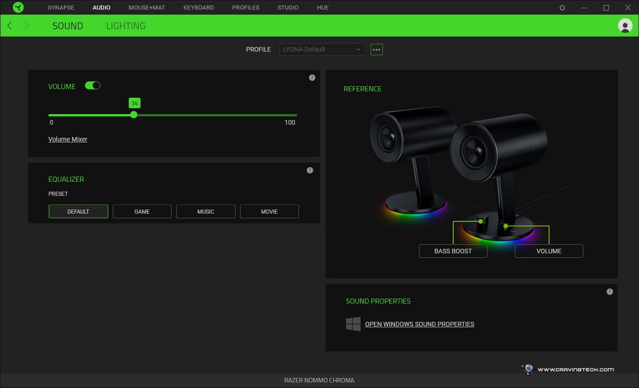
Task: Click the VOLUME reference label
Action: coord(549,251)
